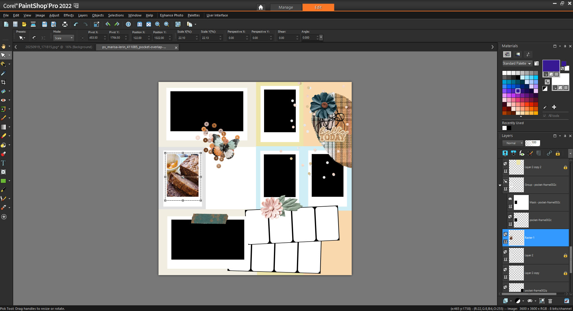Viewport: 573px width, 311px height.
Task: Click the Enhance Photo button
Action: pos(171,15)
